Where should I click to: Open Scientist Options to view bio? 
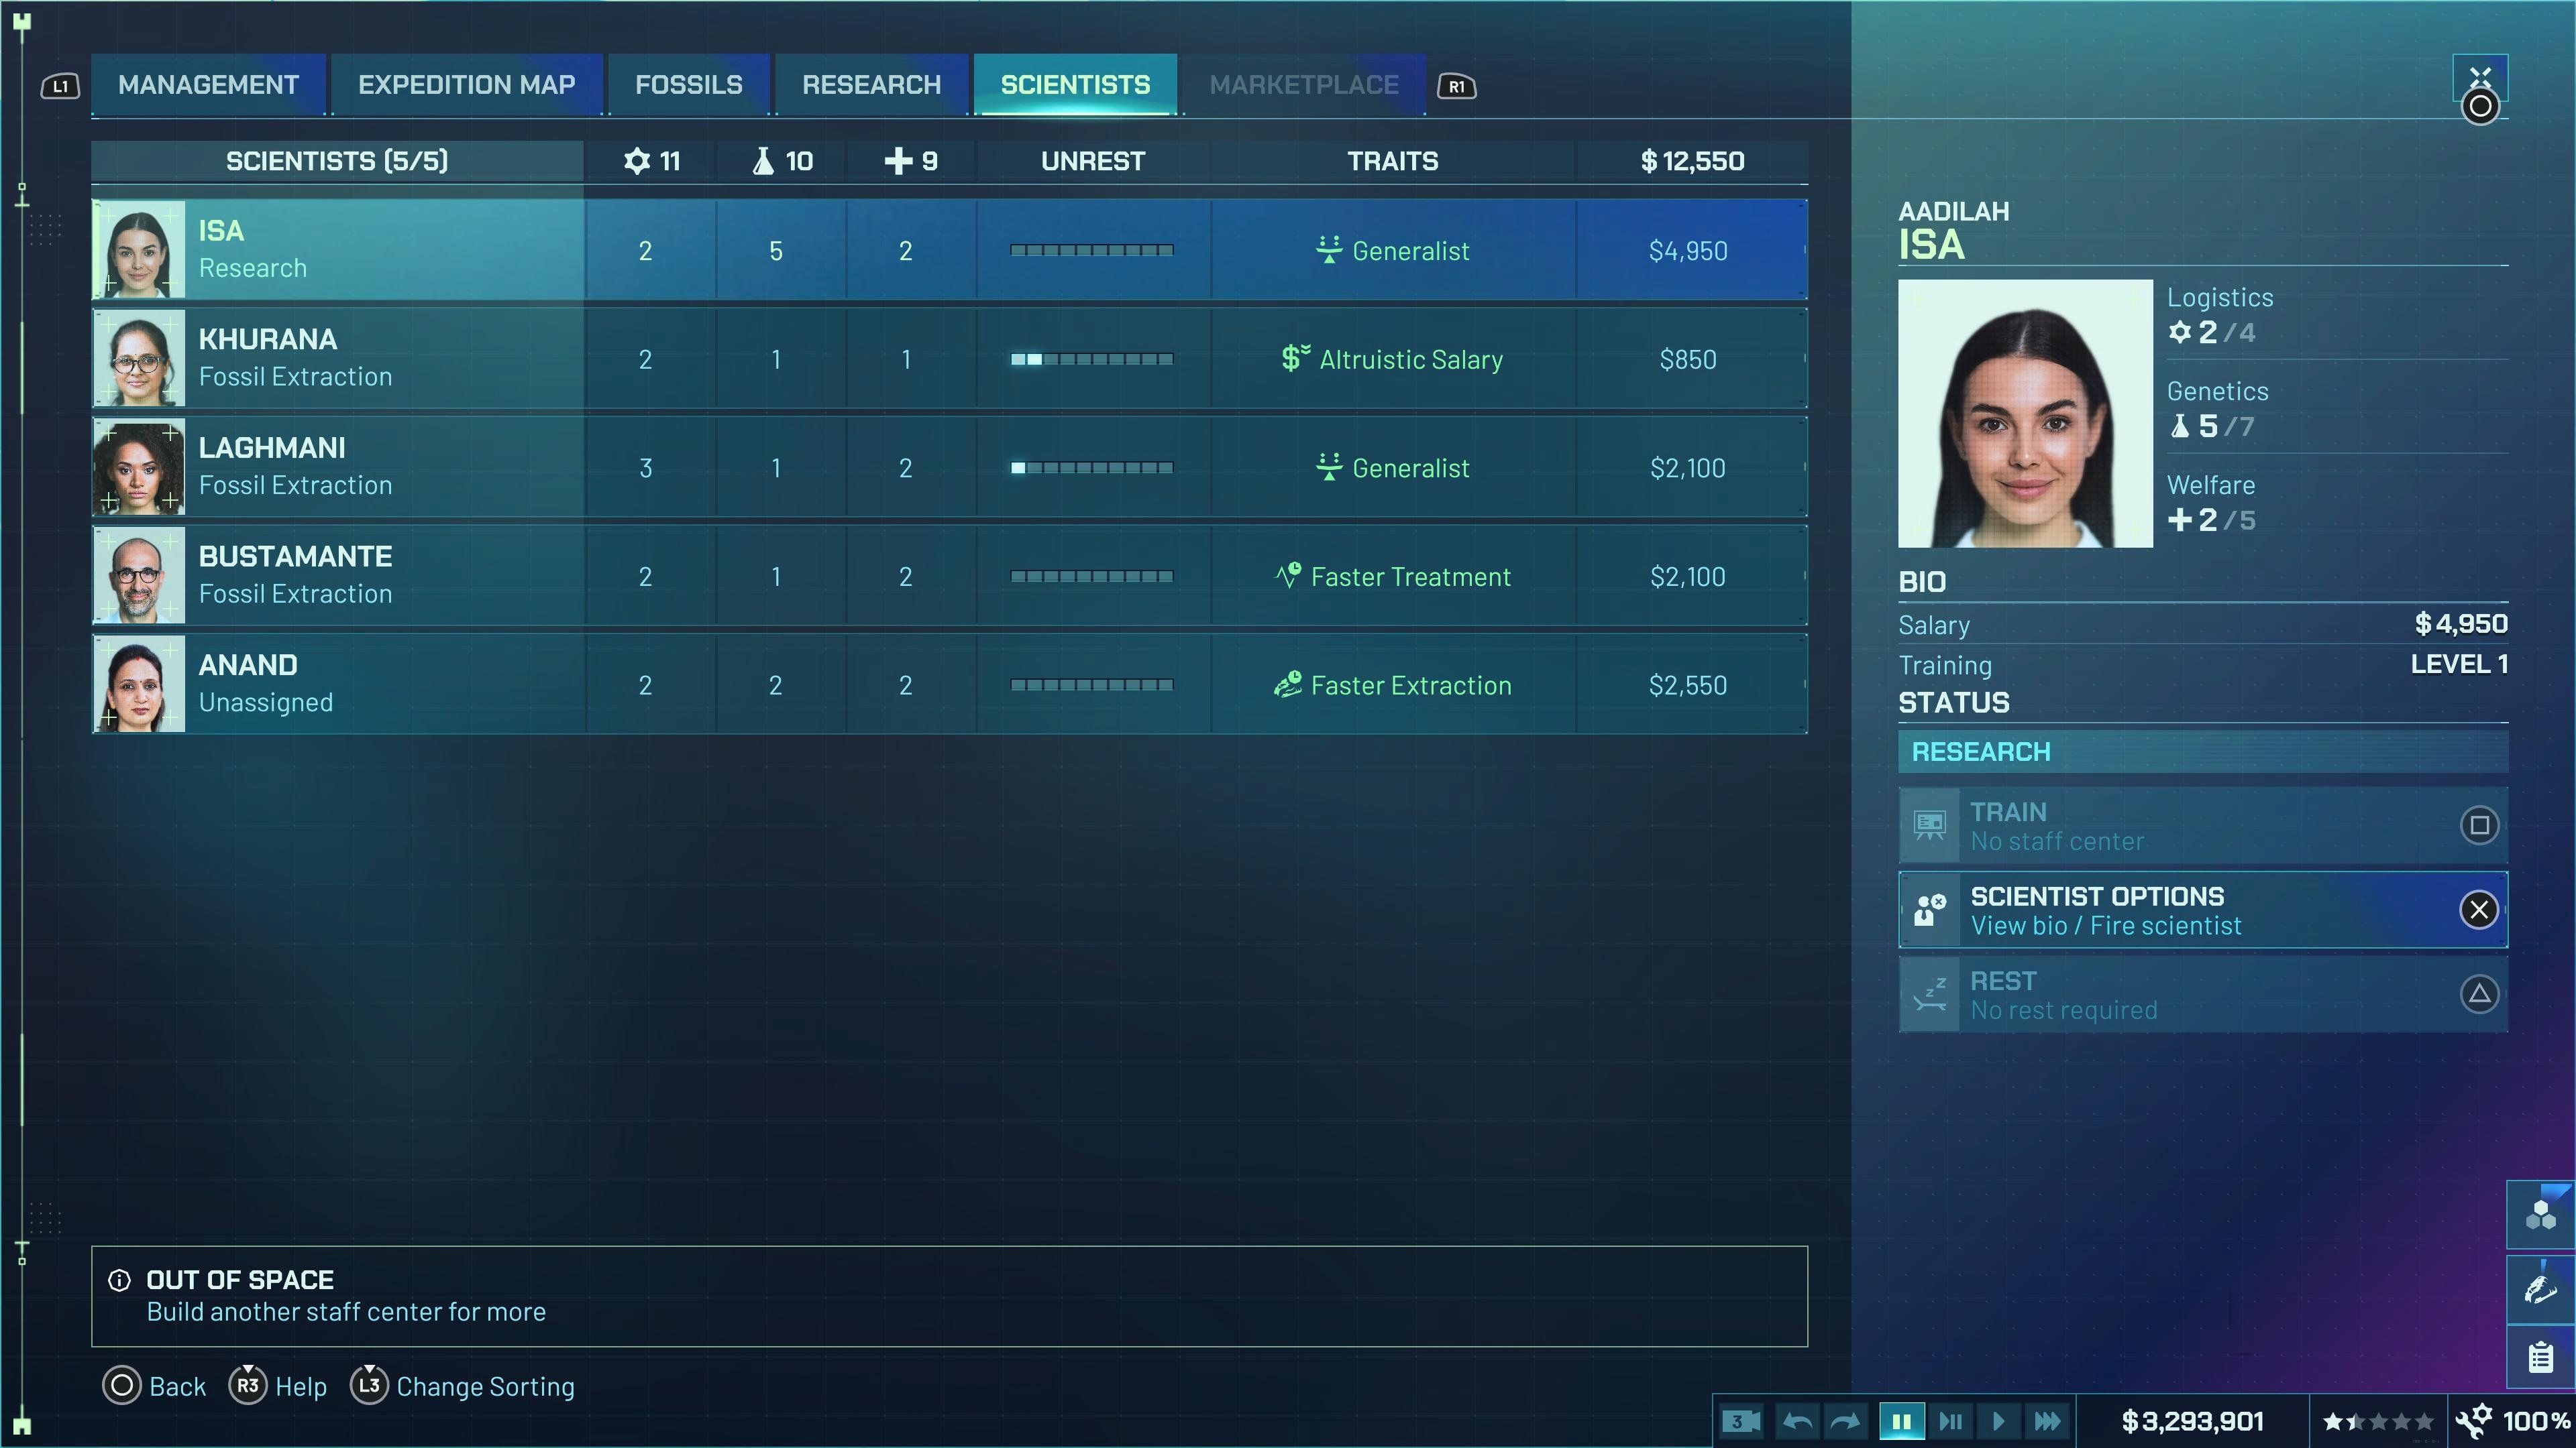tap(2202, 910)
